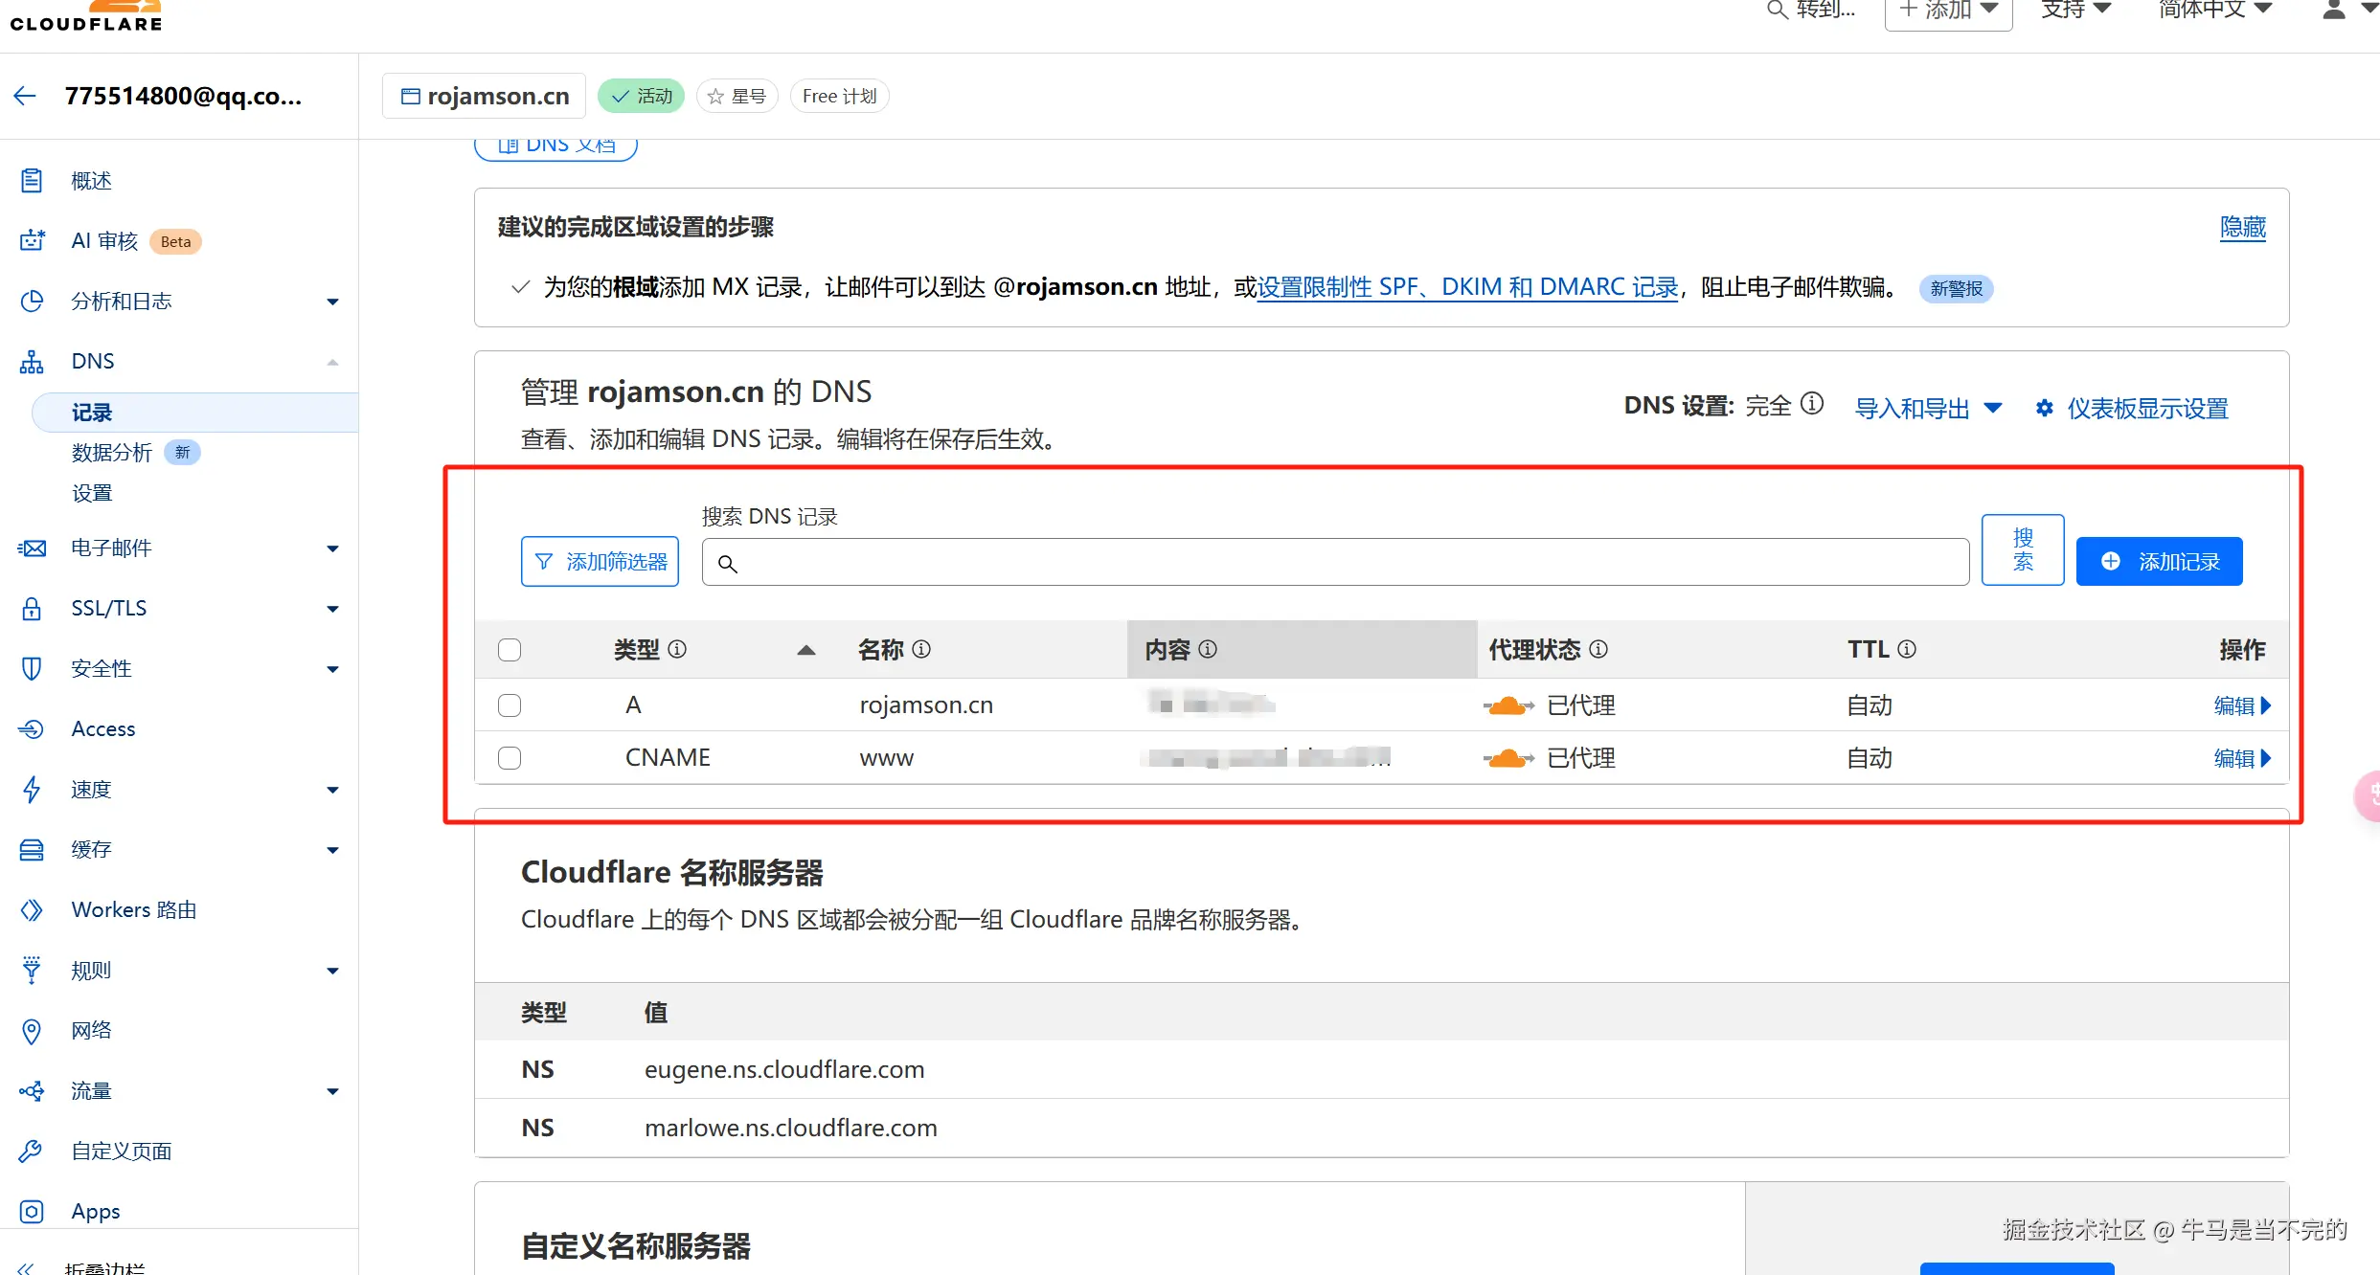The width and height of the screenshot is (2380, 1275).
Task: Click the 添加筛选器 button
Action: coord(600,561)
